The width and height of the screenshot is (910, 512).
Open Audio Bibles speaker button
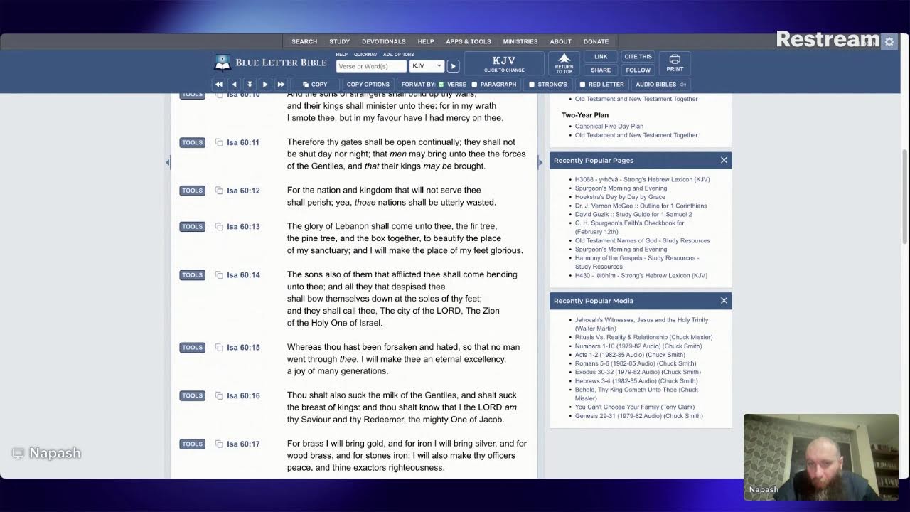[660, 85]
